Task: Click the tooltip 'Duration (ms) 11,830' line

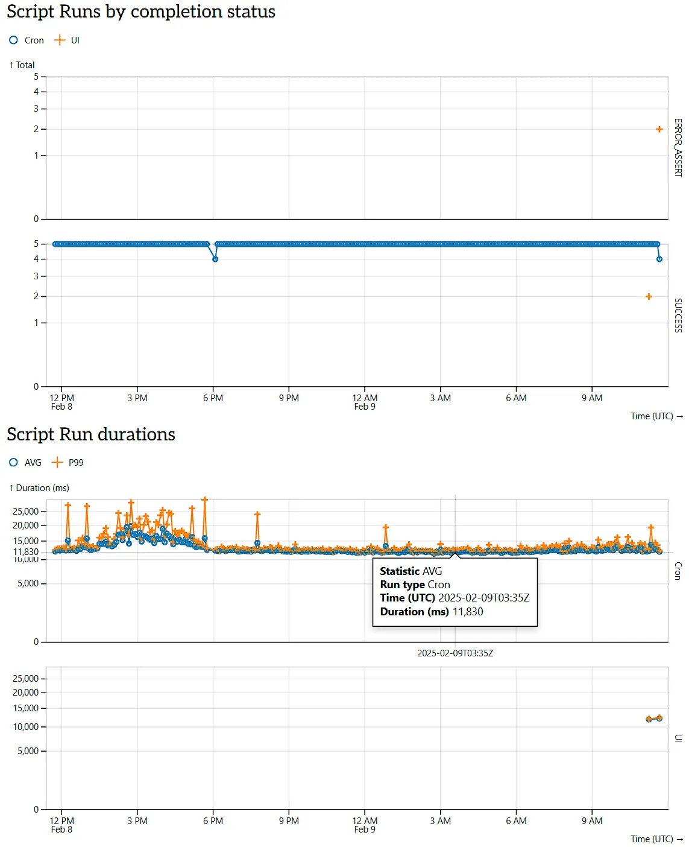Action: point(432,612)
